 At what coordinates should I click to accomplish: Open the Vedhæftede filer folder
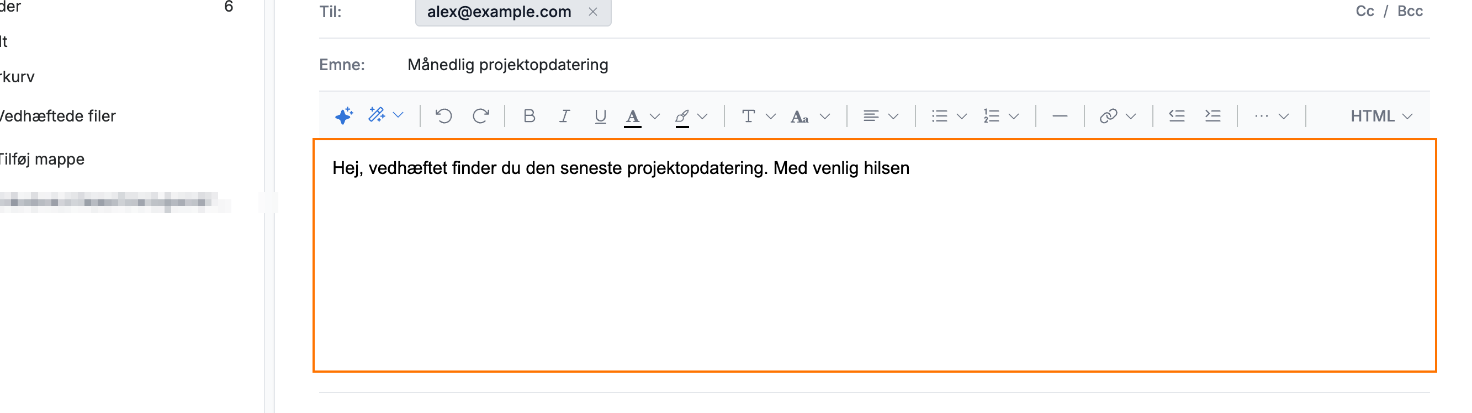coord(58,116)
